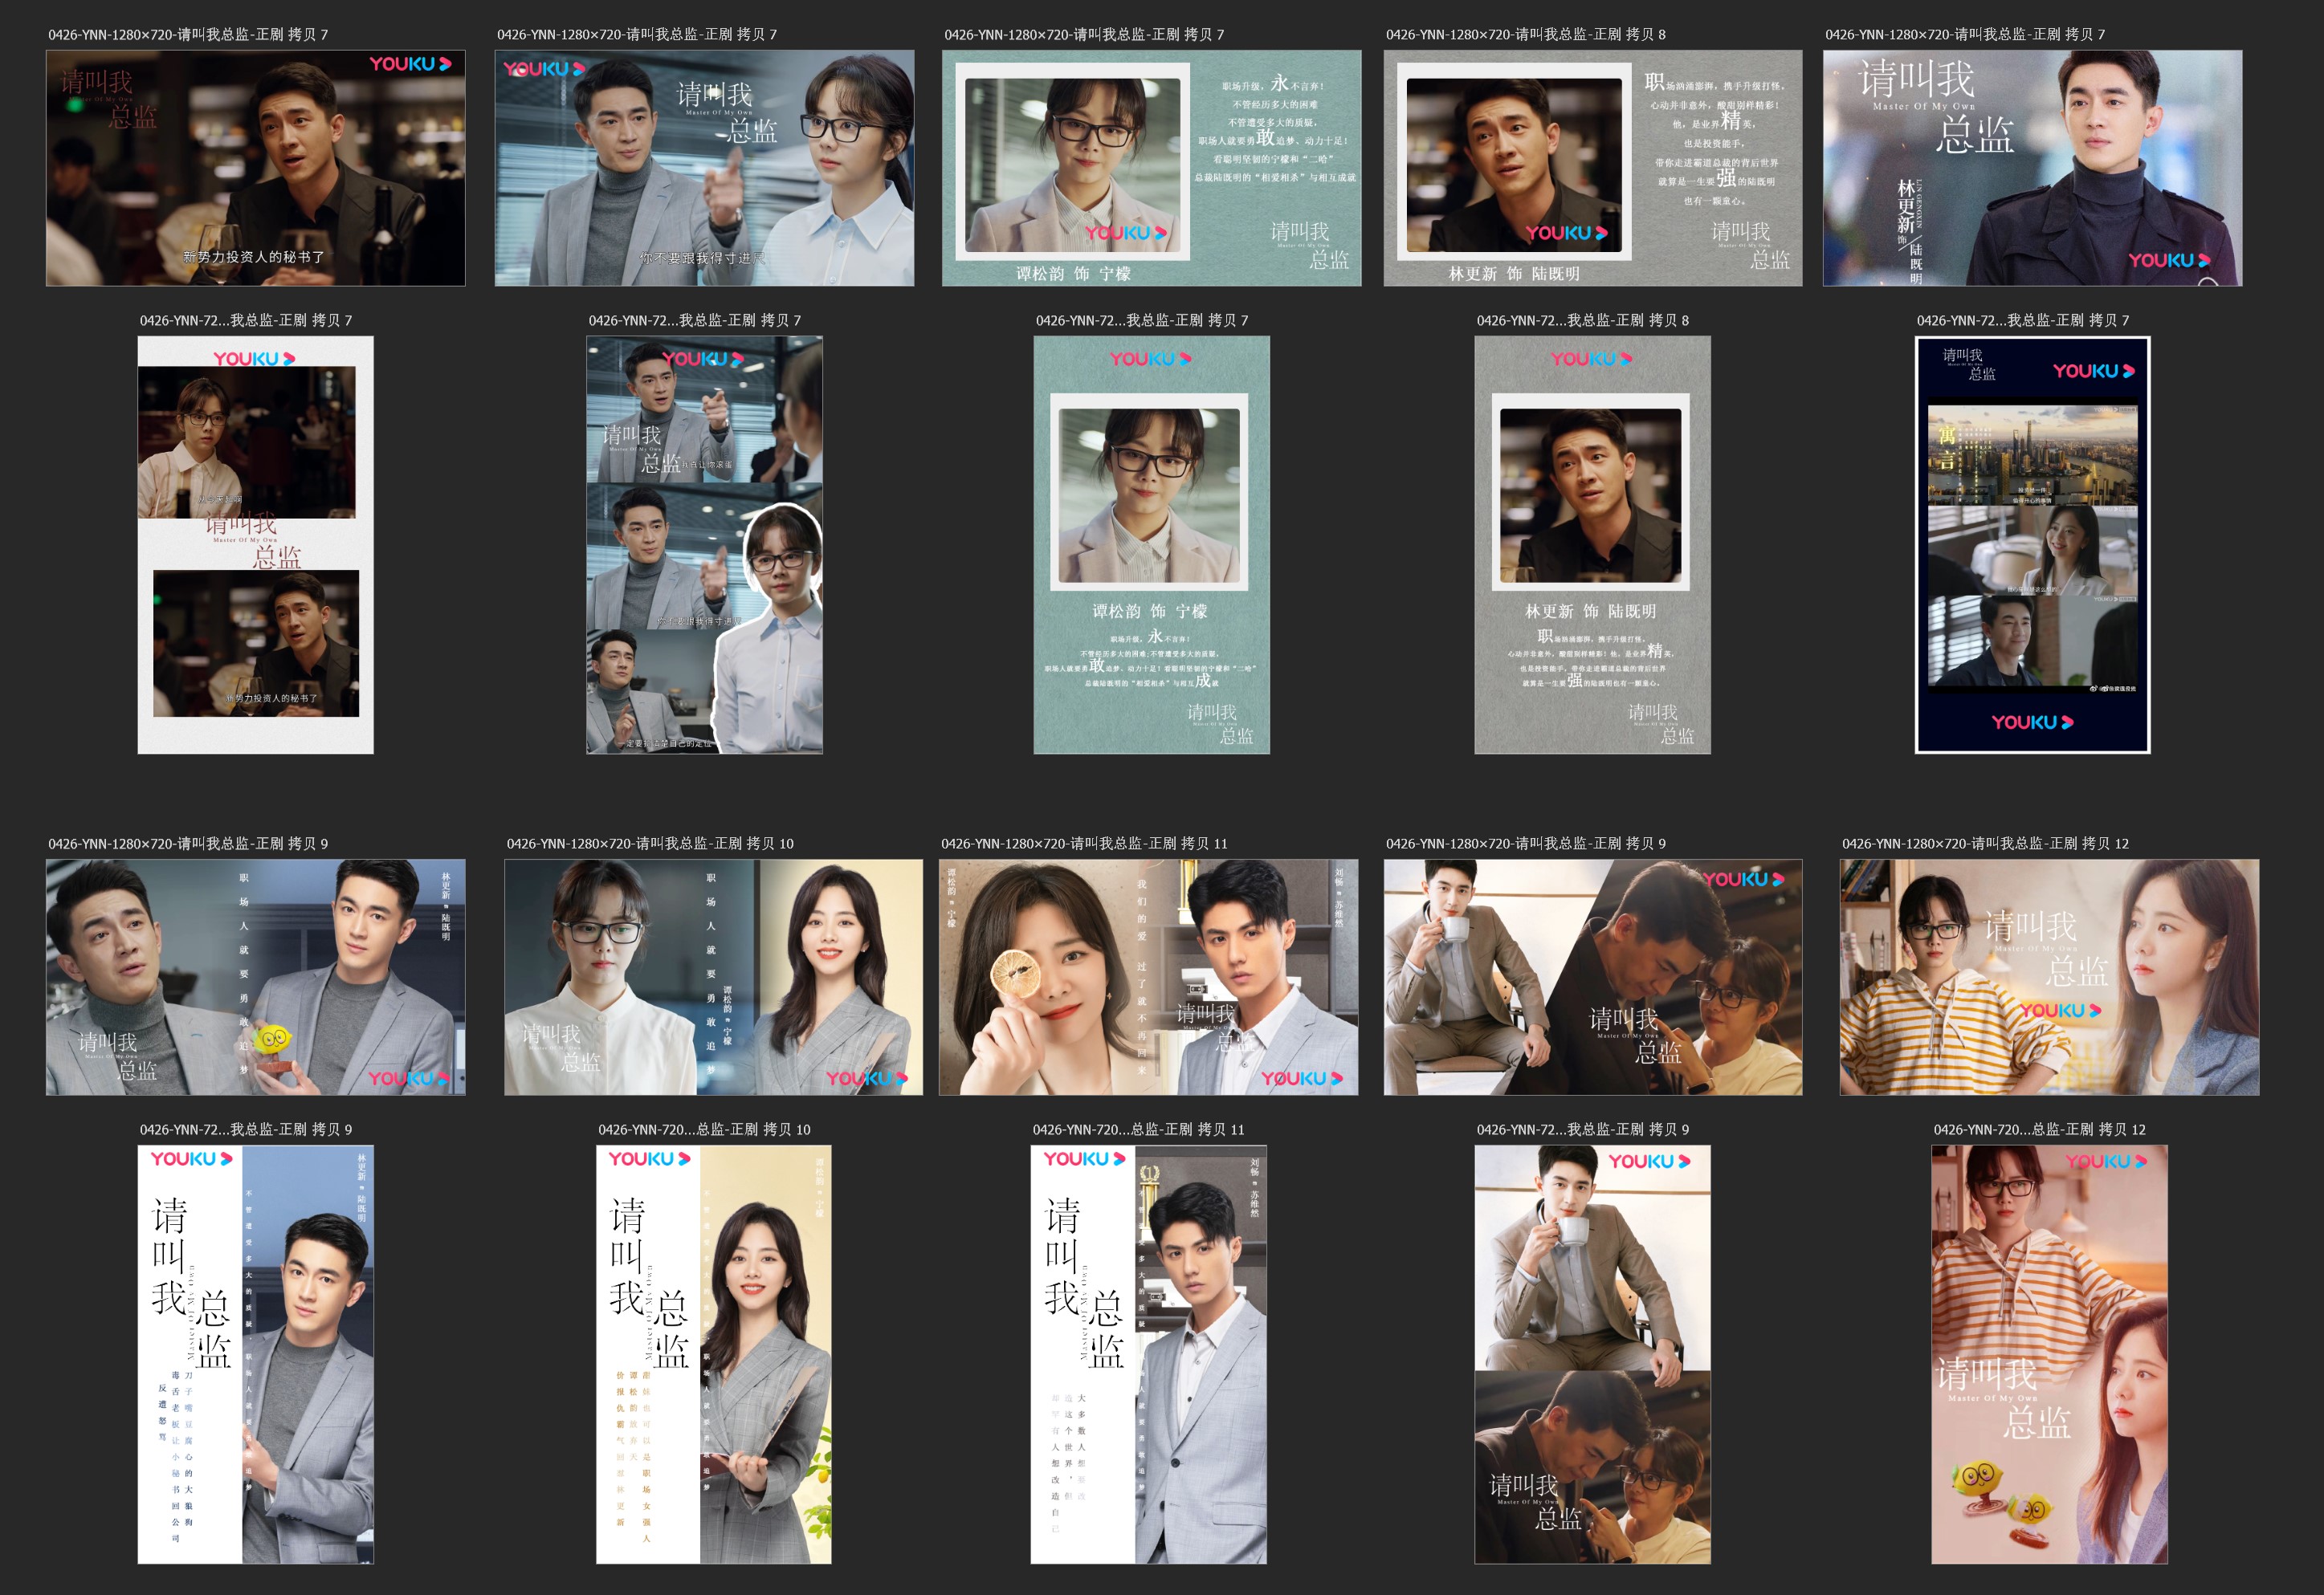
Task: Select portrait artboard of smiling woman holding folder
Action: (x=713, y=1354)
